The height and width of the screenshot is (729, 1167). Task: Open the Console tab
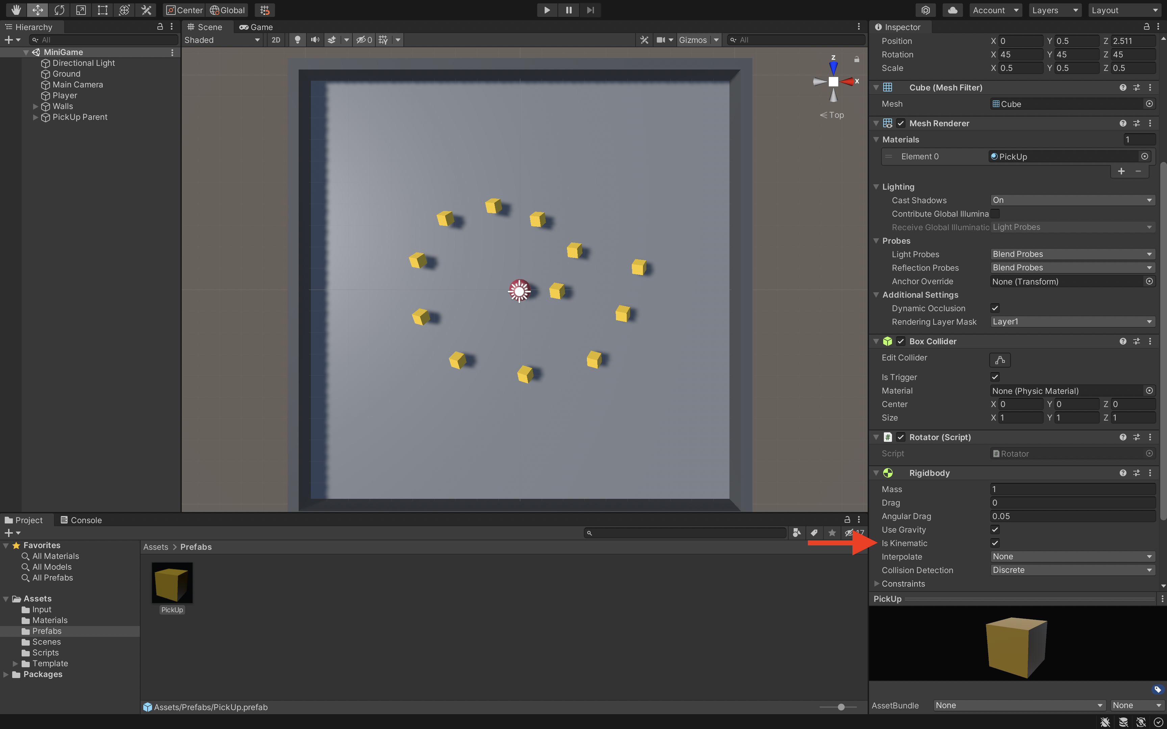tap(81, 520)
